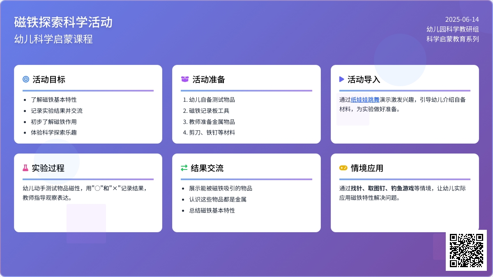Image resolution: width=493 pixels, height=277 pixels.
Task: Click the 情境应用 card heading
Action: pos(367,168)
